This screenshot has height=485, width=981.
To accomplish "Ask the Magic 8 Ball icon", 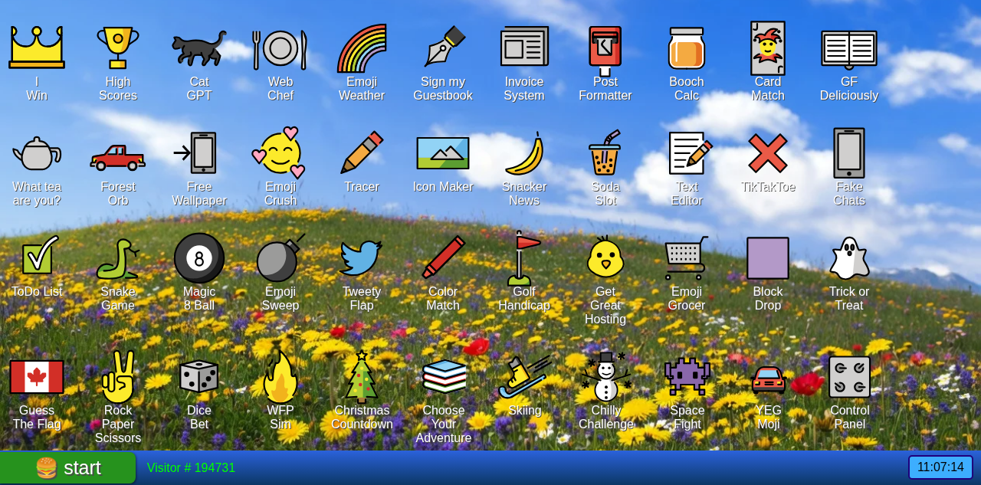I will pyautogui.click(x=199, y=257).
